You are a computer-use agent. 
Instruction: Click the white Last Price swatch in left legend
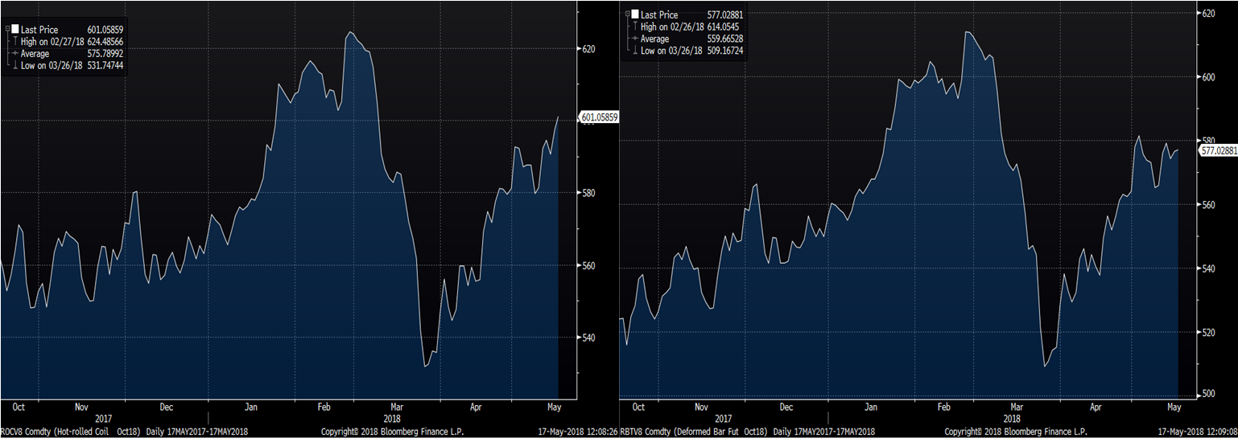(x=14, y=30)
